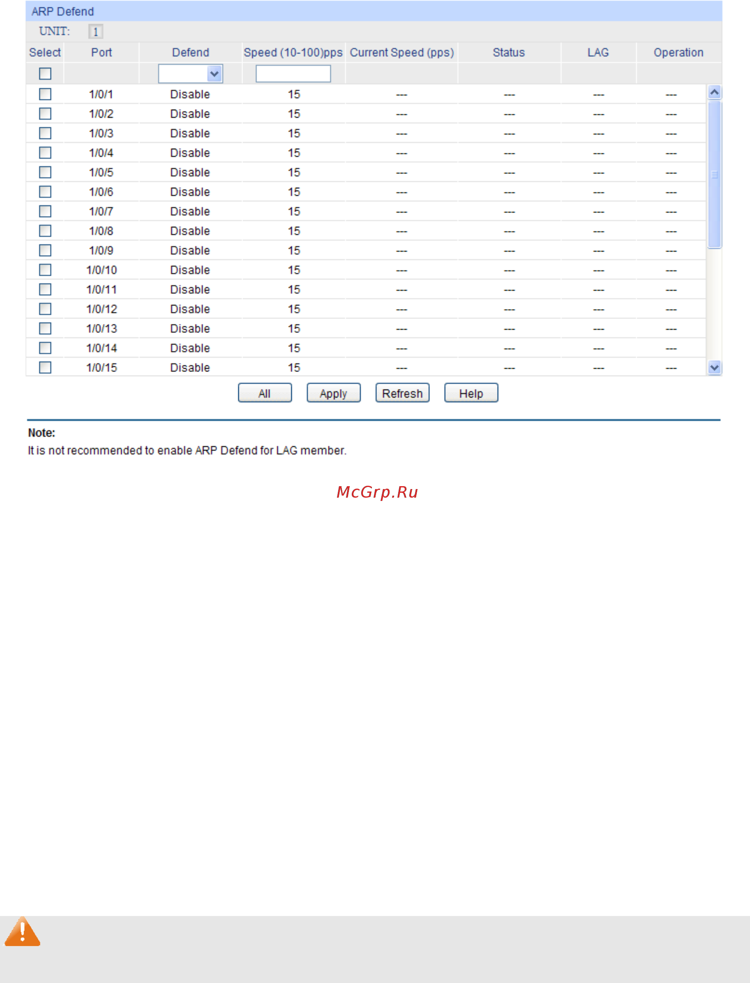The height and width of the screenshot is (983, 750).
Task: Click the Operation column header
Action: (678, 53)
